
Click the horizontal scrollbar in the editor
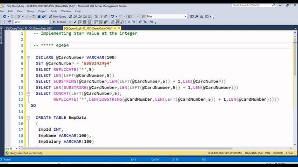coord(127,148)
